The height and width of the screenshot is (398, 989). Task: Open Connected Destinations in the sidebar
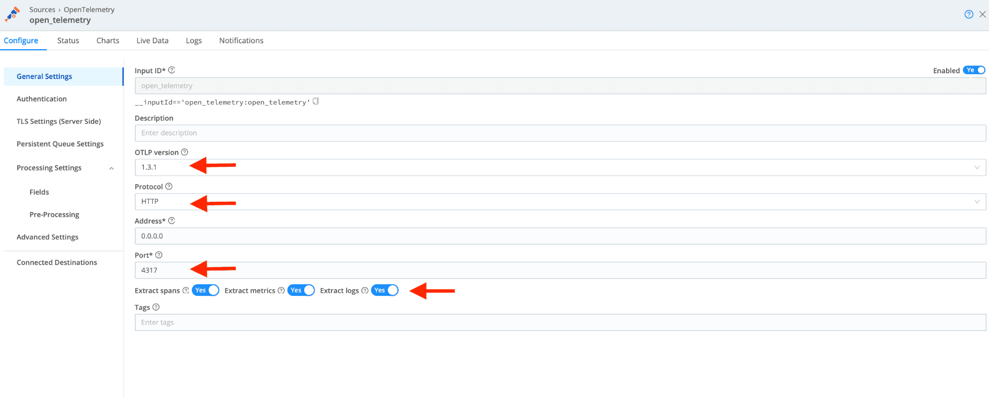57,262
